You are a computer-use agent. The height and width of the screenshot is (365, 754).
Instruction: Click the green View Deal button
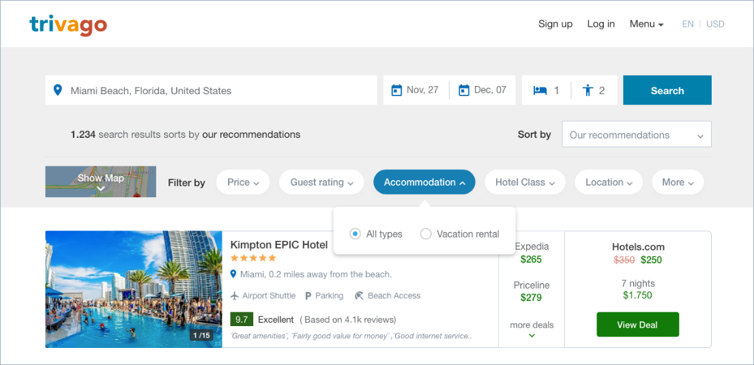click(637, 325)
